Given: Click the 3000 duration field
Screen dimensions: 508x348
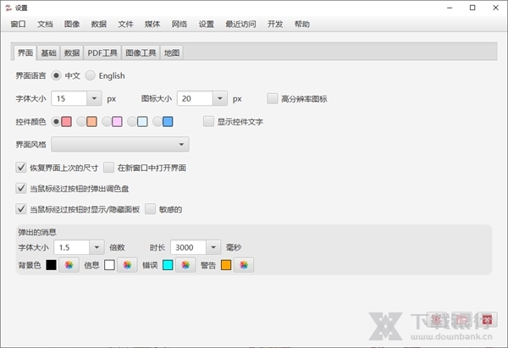Looking at the screenshot, I should tap(188, 247).
